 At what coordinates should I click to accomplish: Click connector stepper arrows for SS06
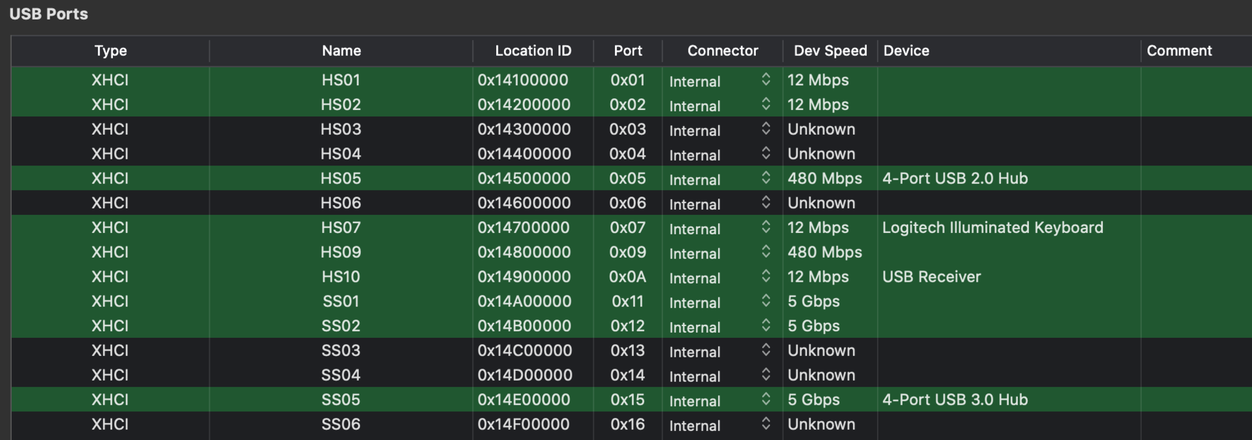(766, 424)
